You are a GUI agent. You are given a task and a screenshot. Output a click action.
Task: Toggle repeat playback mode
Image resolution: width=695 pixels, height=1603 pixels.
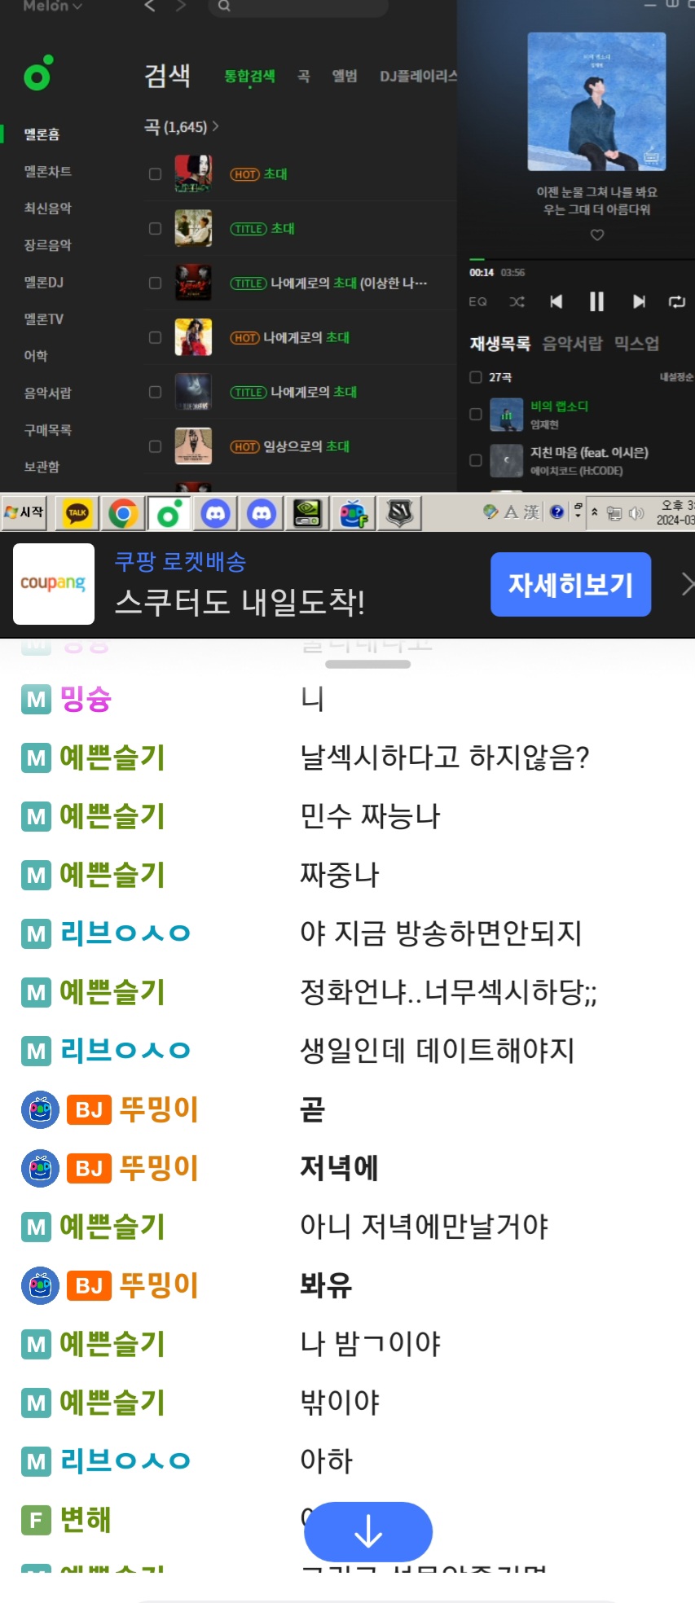pyautogui.click(x=676, y=302)
